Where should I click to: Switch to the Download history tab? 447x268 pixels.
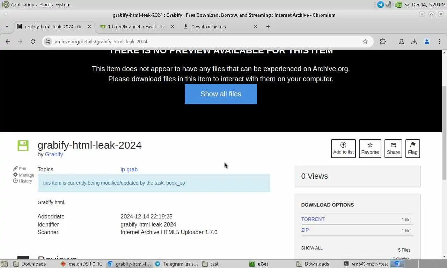219,27
